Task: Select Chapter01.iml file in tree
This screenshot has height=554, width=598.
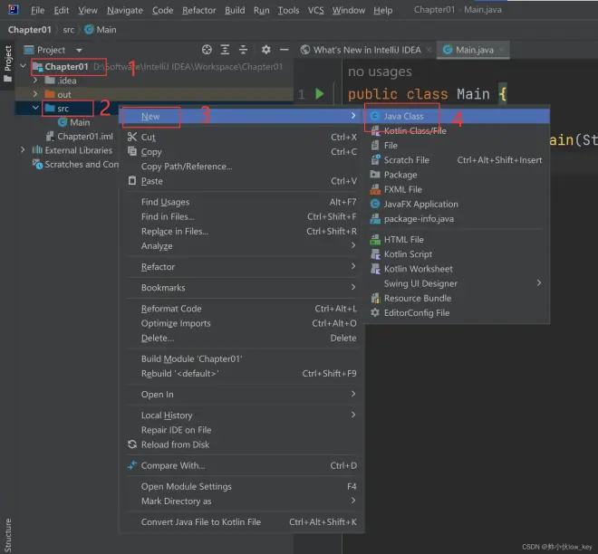Action: [79, 137]
